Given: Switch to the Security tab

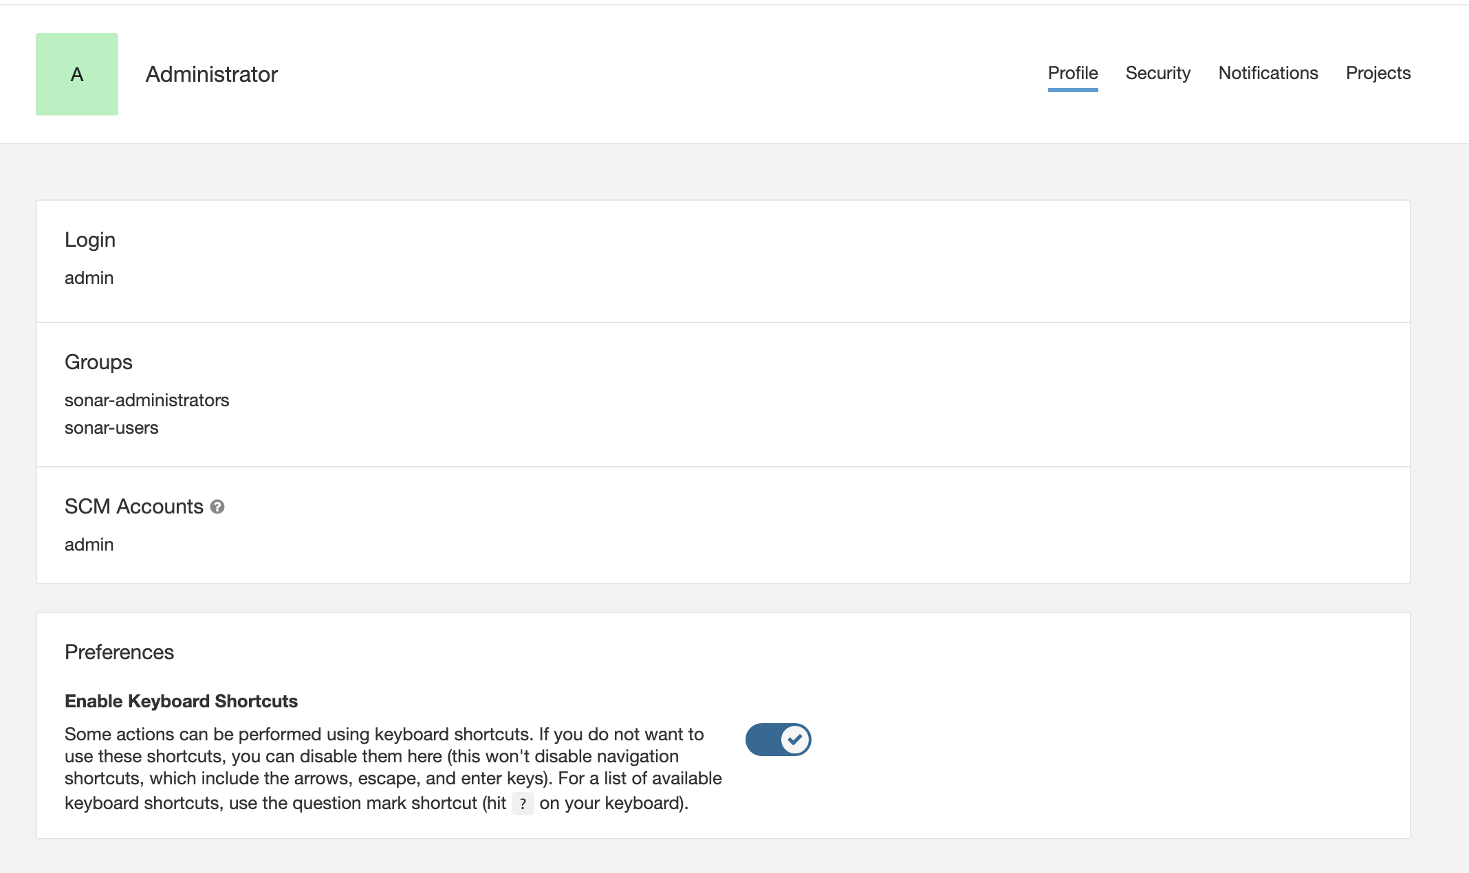Looking at the screenshot, I should click(x=1158, y=73).
